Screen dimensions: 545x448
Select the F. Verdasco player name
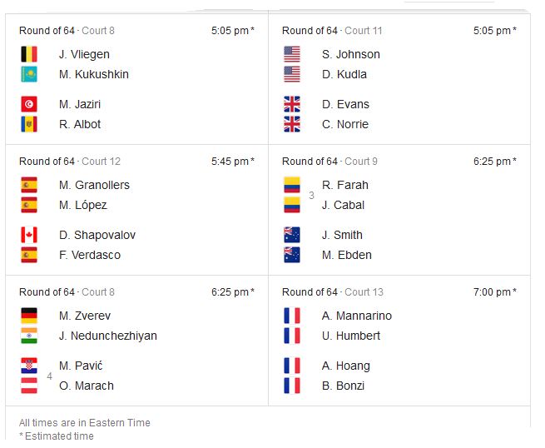(90, 255)
